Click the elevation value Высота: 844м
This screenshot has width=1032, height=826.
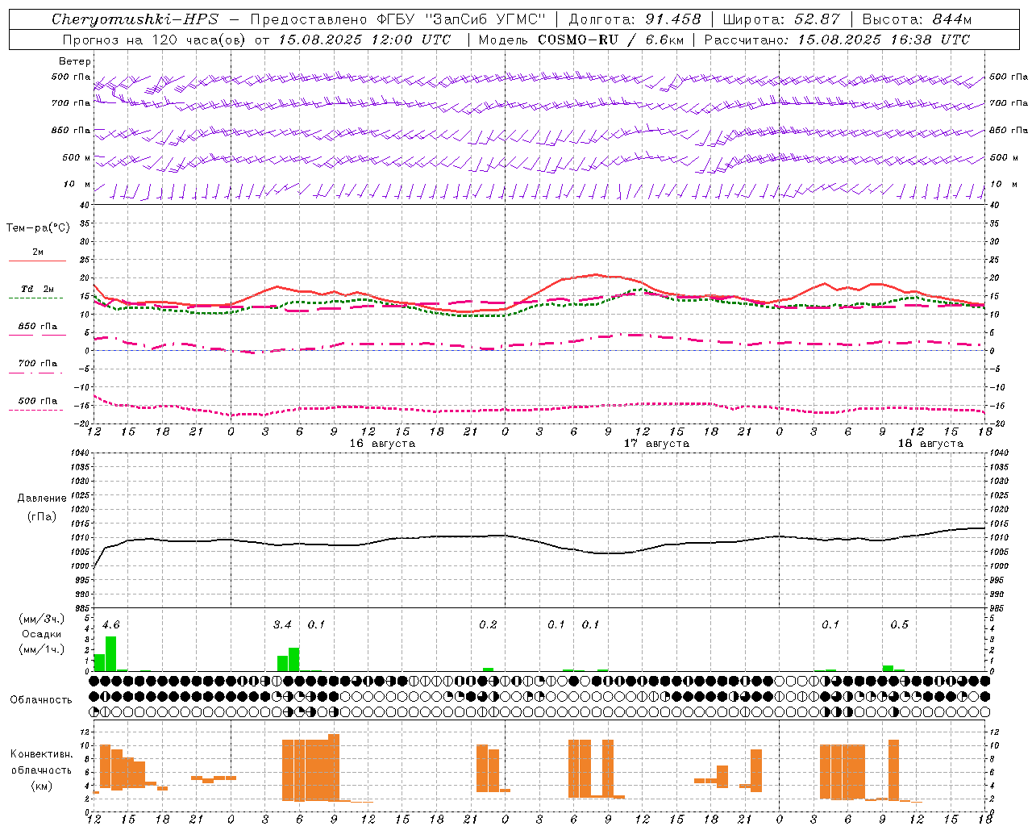click(917, 19)
